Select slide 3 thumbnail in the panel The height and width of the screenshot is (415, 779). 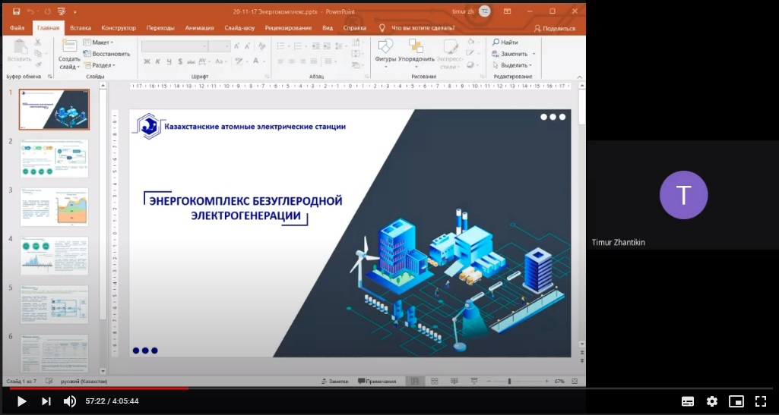pos(54,206)
